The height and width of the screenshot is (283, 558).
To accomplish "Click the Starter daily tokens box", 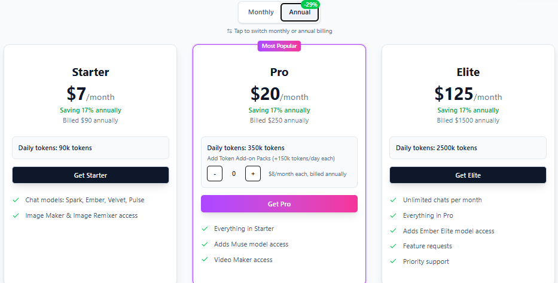I will (x=90, y=148).
